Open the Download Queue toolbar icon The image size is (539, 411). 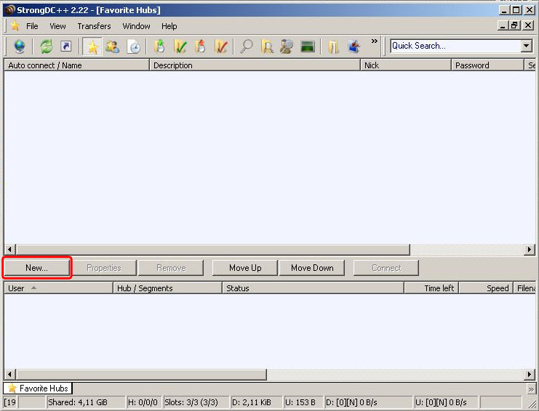click(159, 46)
